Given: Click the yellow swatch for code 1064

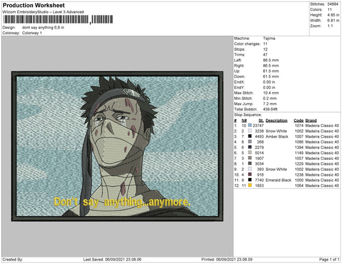Looking at the screenshot, I should pyautogui.click(x=250, y=185).
